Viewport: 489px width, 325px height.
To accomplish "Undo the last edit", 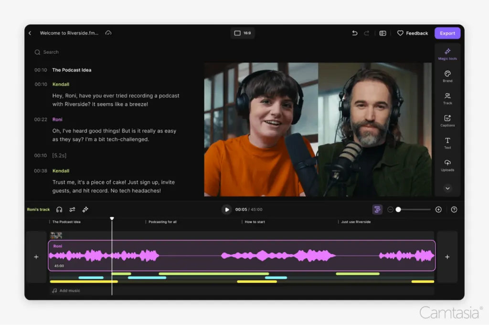I will pyautogui.click(x=355, y=33).
